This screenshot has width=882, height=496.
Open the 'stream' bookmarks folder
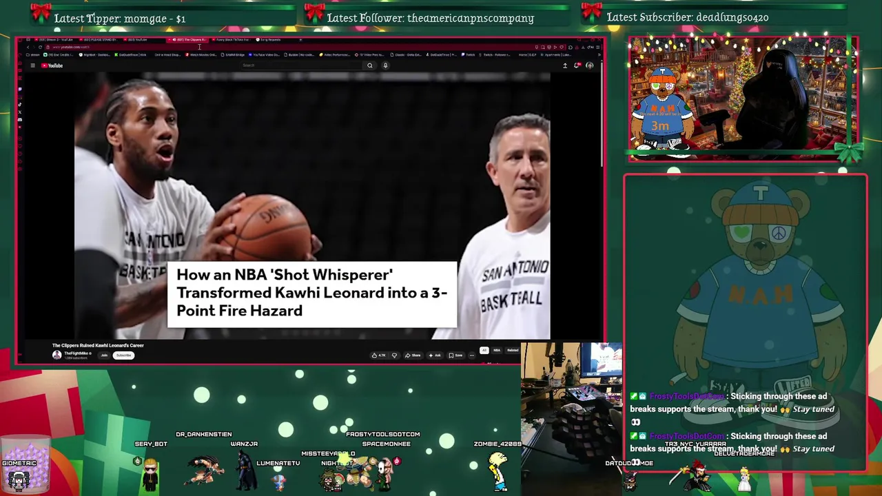(x=32, y=54)
